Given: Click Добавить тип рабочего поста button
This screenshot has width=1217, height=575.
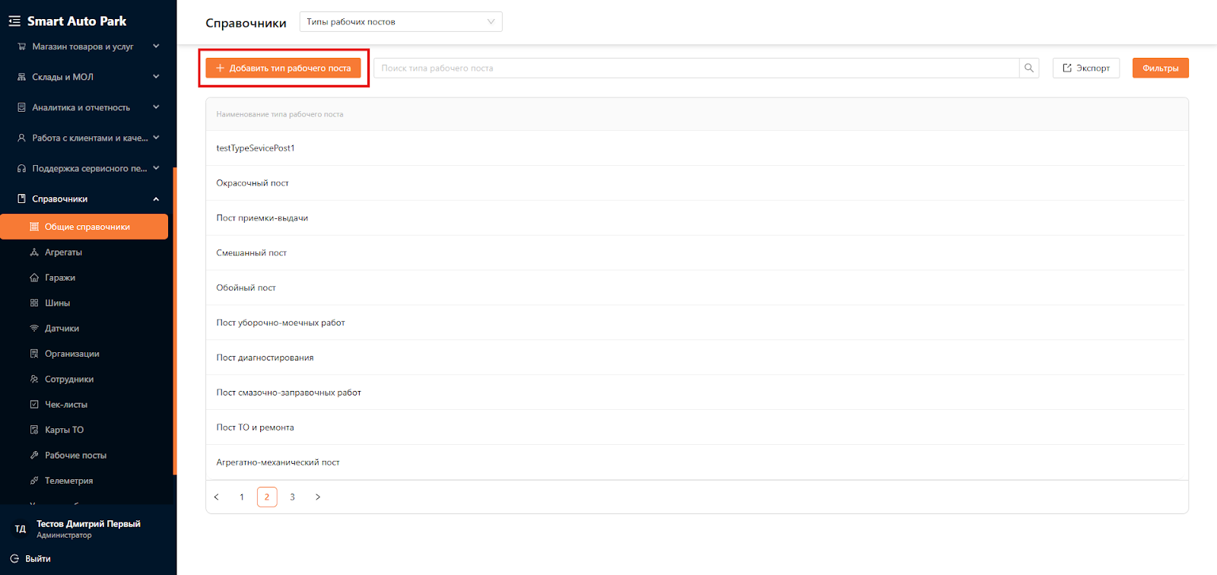Looking at the screenshot, I should pyautogui.click(x=283, y=68).
